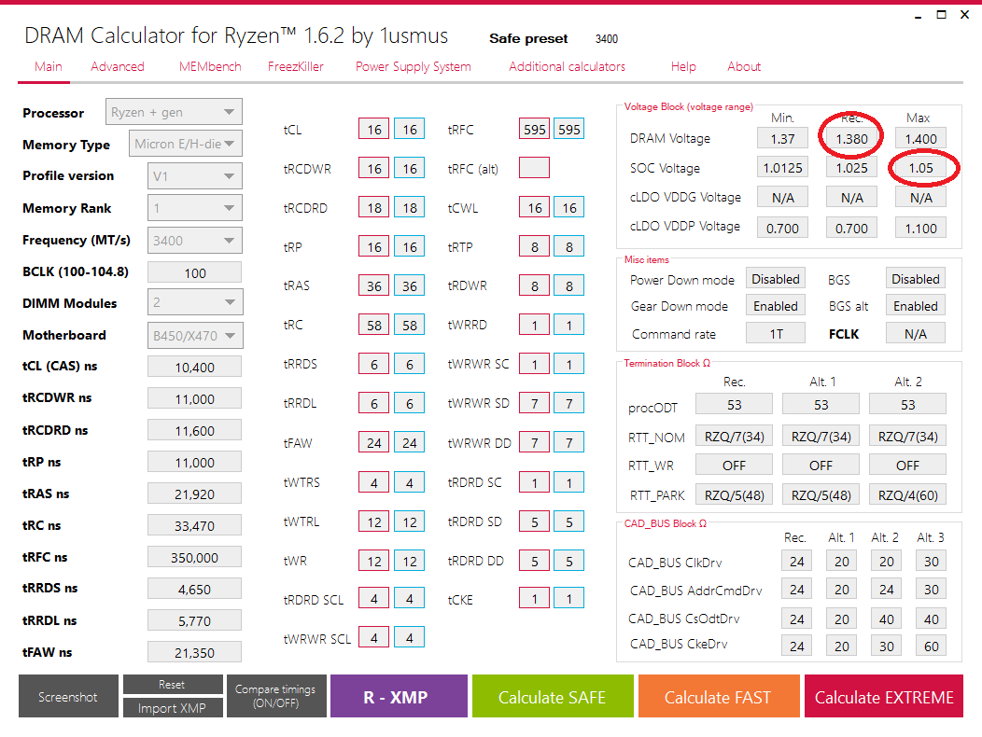
Task: Click the R - XMP button
Action: pos(399,696)
